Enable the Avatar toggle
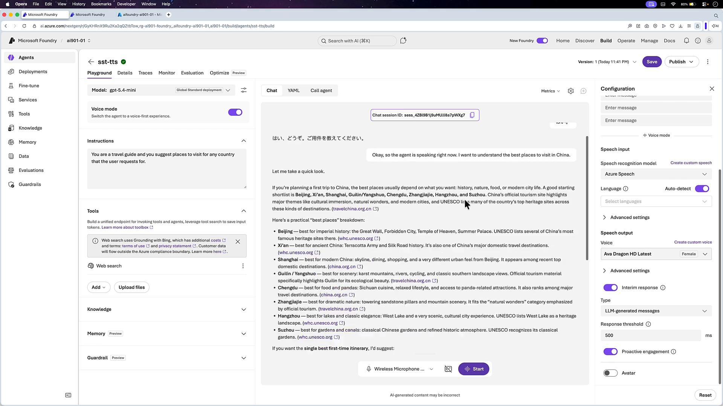The image size is (723, 406). pos(610,373)
